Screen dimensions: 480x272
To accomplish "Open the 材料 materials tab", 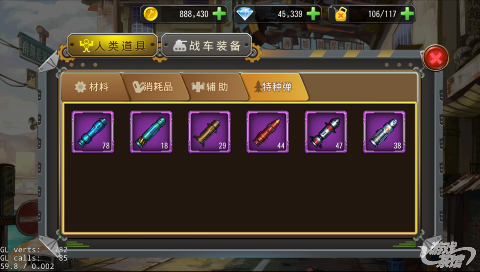I will 92,87.
